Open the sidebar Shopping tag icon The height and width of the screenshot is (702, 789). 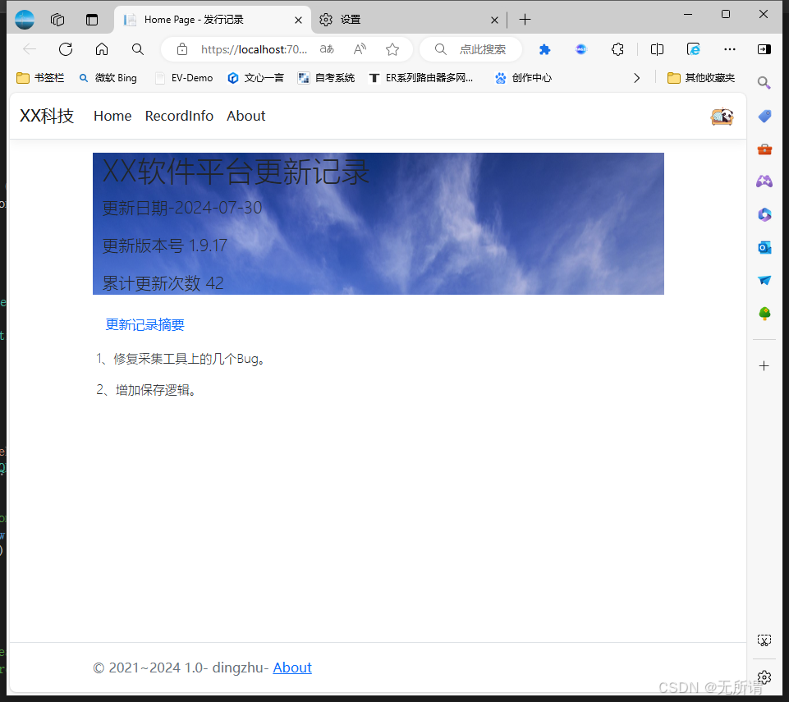(x=764, y=117)
